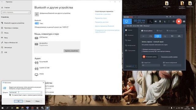Toggle Bandicam speaker sound icon
Image resolution: width=196 pixels, height=110 pixels.
click(156, 21)
